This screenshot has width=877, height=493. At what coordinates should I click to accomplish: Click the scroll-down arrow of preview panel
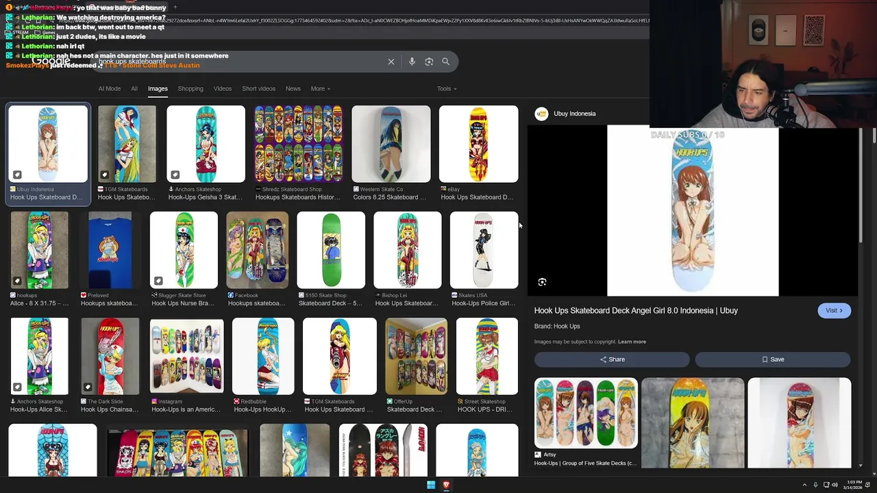tap(861, 466)
